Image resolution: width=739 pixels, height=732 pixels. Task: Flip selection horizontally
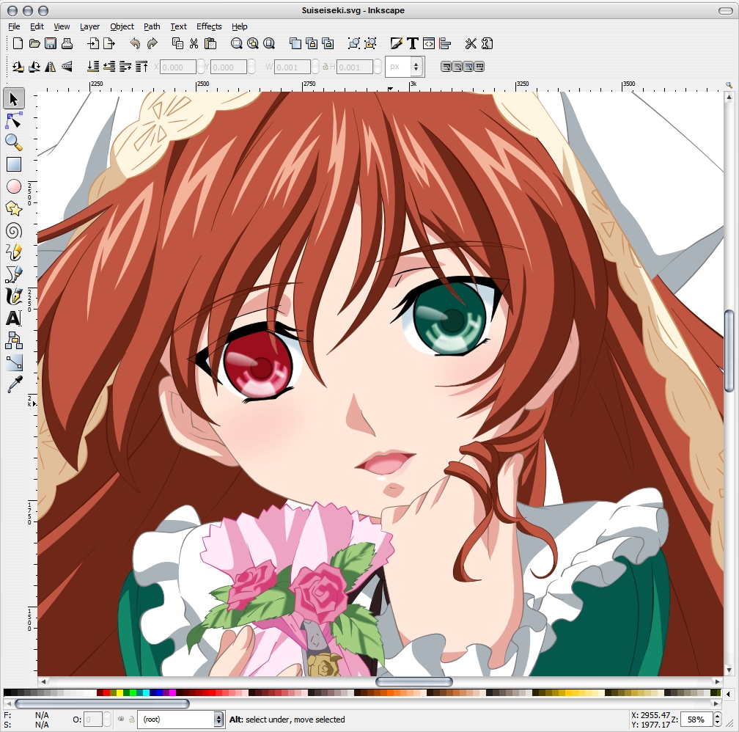point(51,67)
